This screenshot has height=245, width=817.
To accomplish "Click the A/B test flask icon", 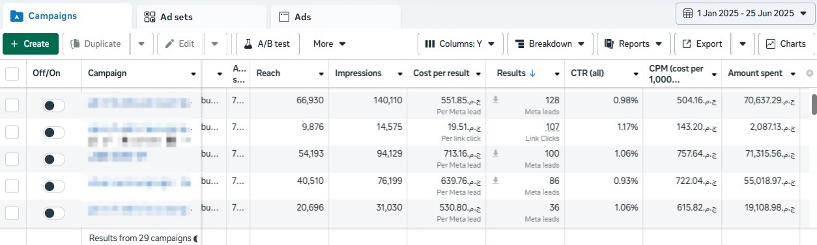I will 248,44.
